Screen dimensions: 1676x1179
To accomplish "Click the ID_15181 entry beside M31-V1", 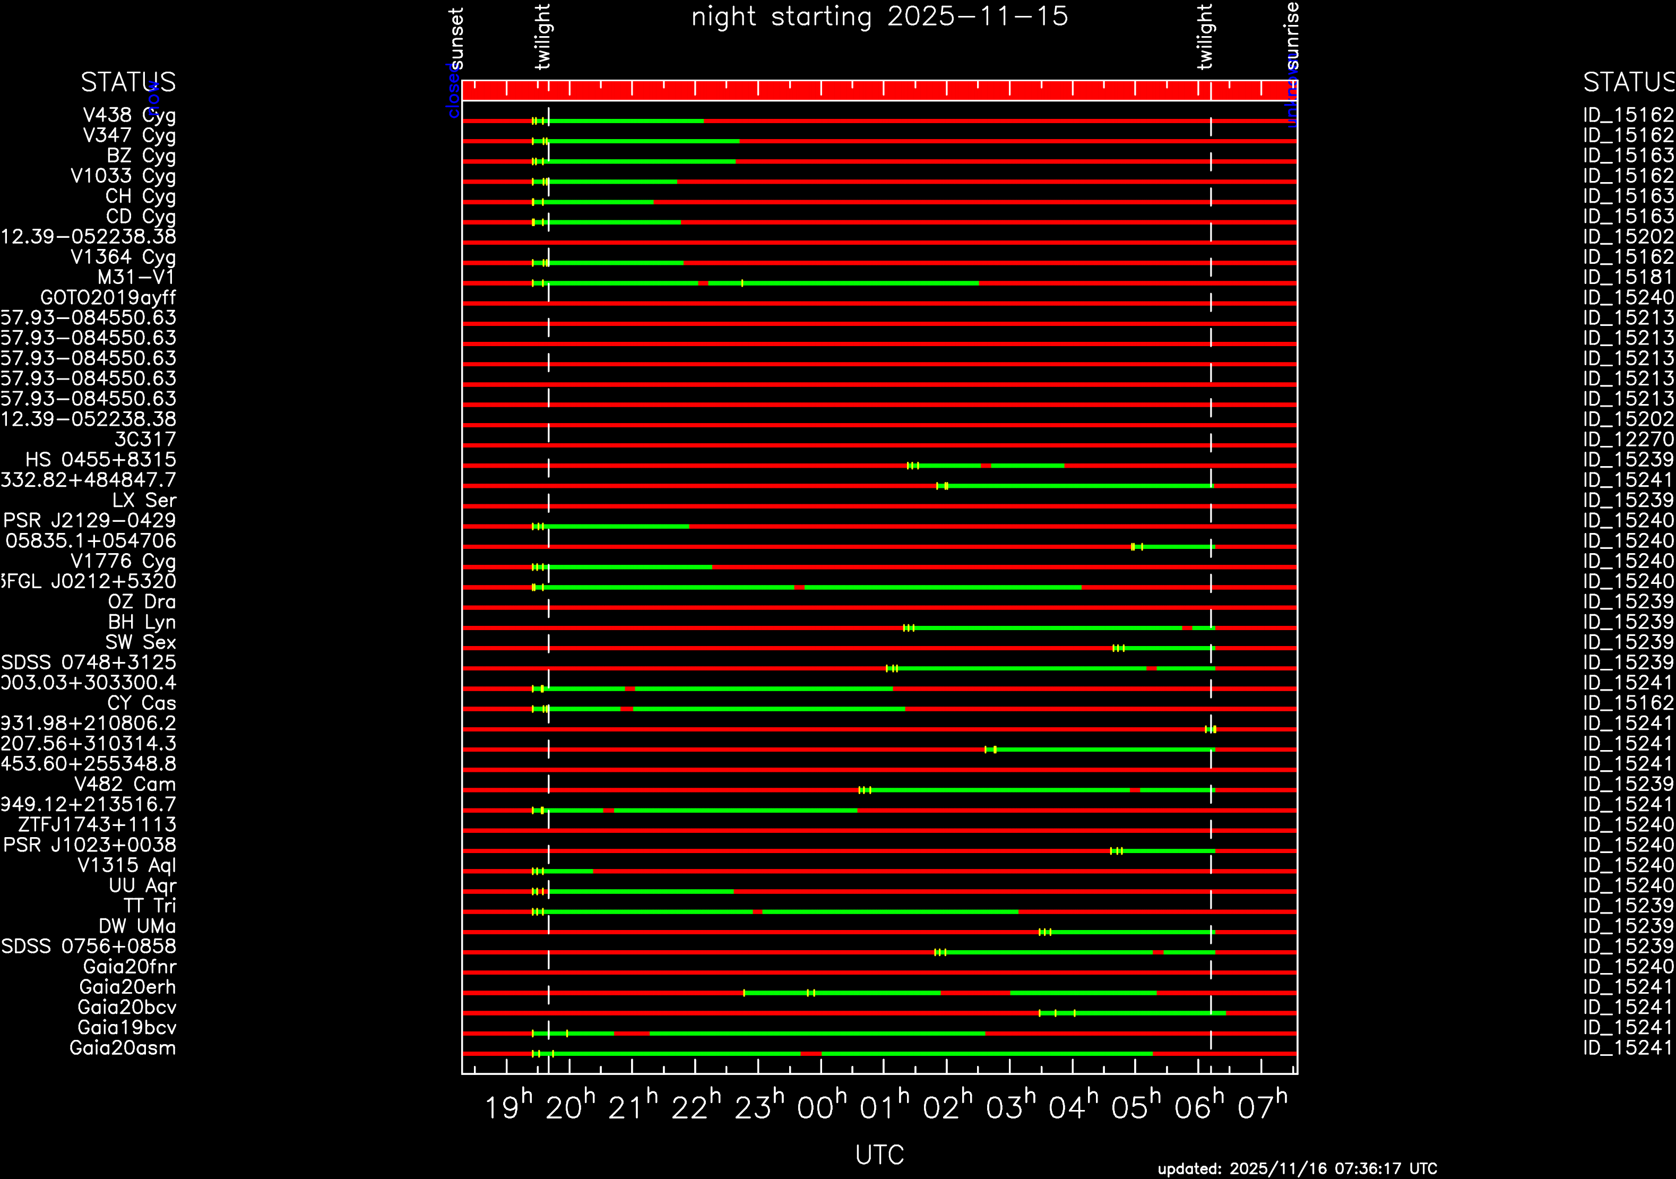I will coord(1628,278).
